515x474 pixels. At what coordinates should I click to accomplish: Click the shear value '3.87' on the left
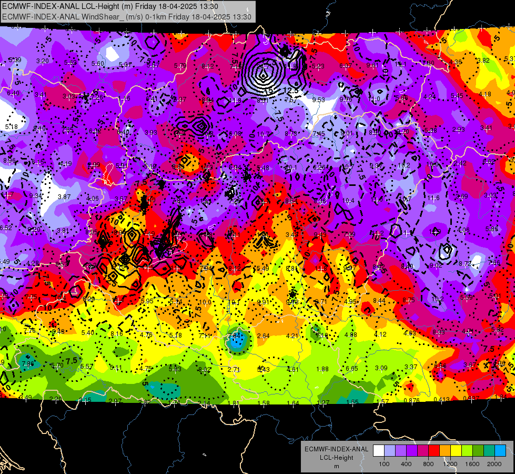click(x=64, y=196)
